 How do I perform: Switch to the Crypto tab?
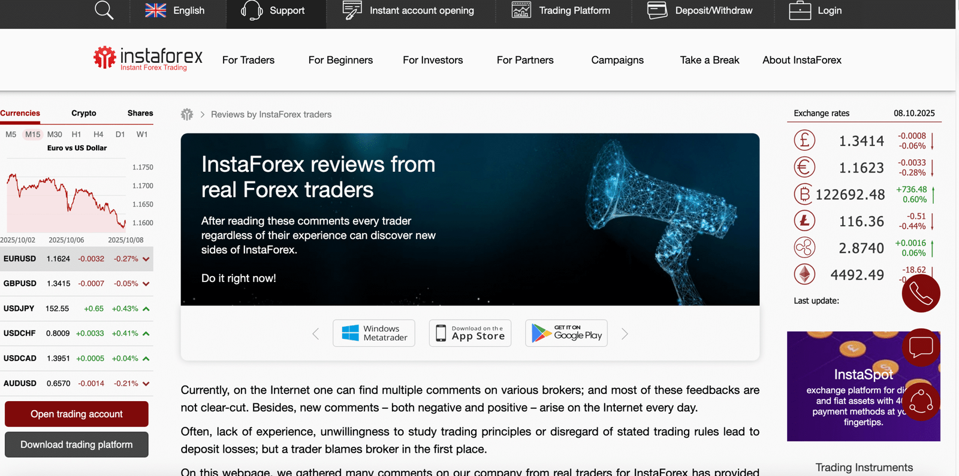[x=83, y=113]
